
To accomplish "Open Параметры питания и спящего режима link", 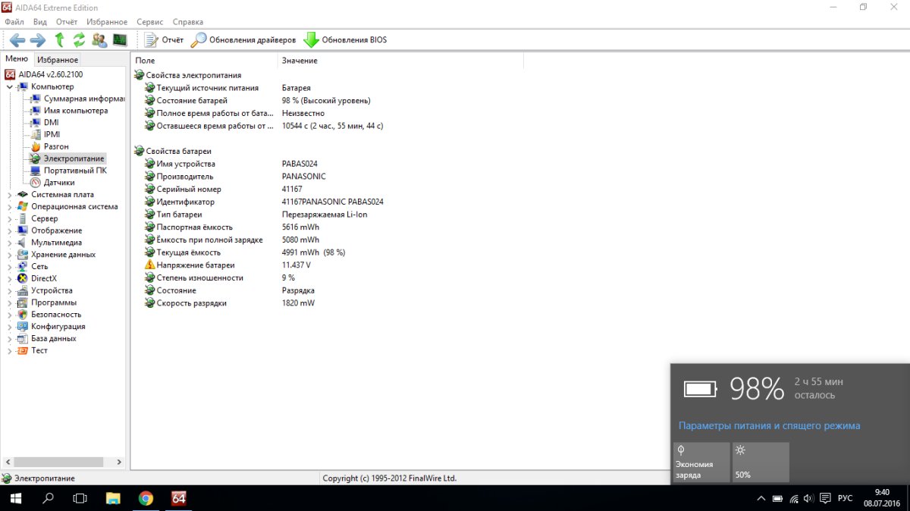I will [769, 426].
